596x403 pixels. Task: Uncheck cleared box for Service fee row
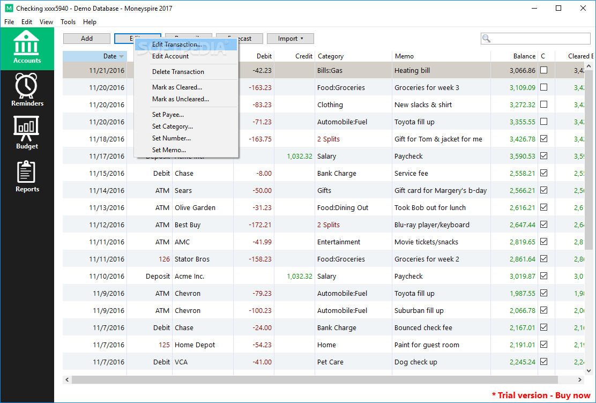(x=544, y=173)
